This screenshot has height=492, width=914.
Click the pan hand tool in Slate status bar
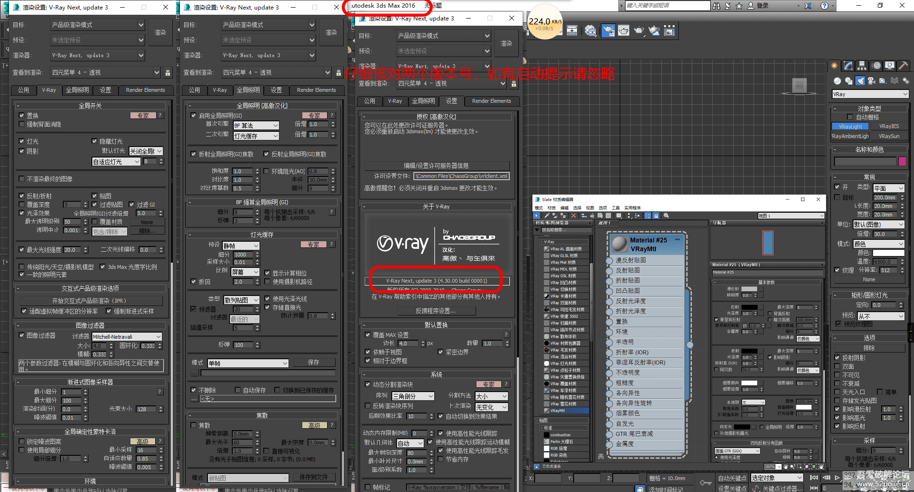(785, 467)
